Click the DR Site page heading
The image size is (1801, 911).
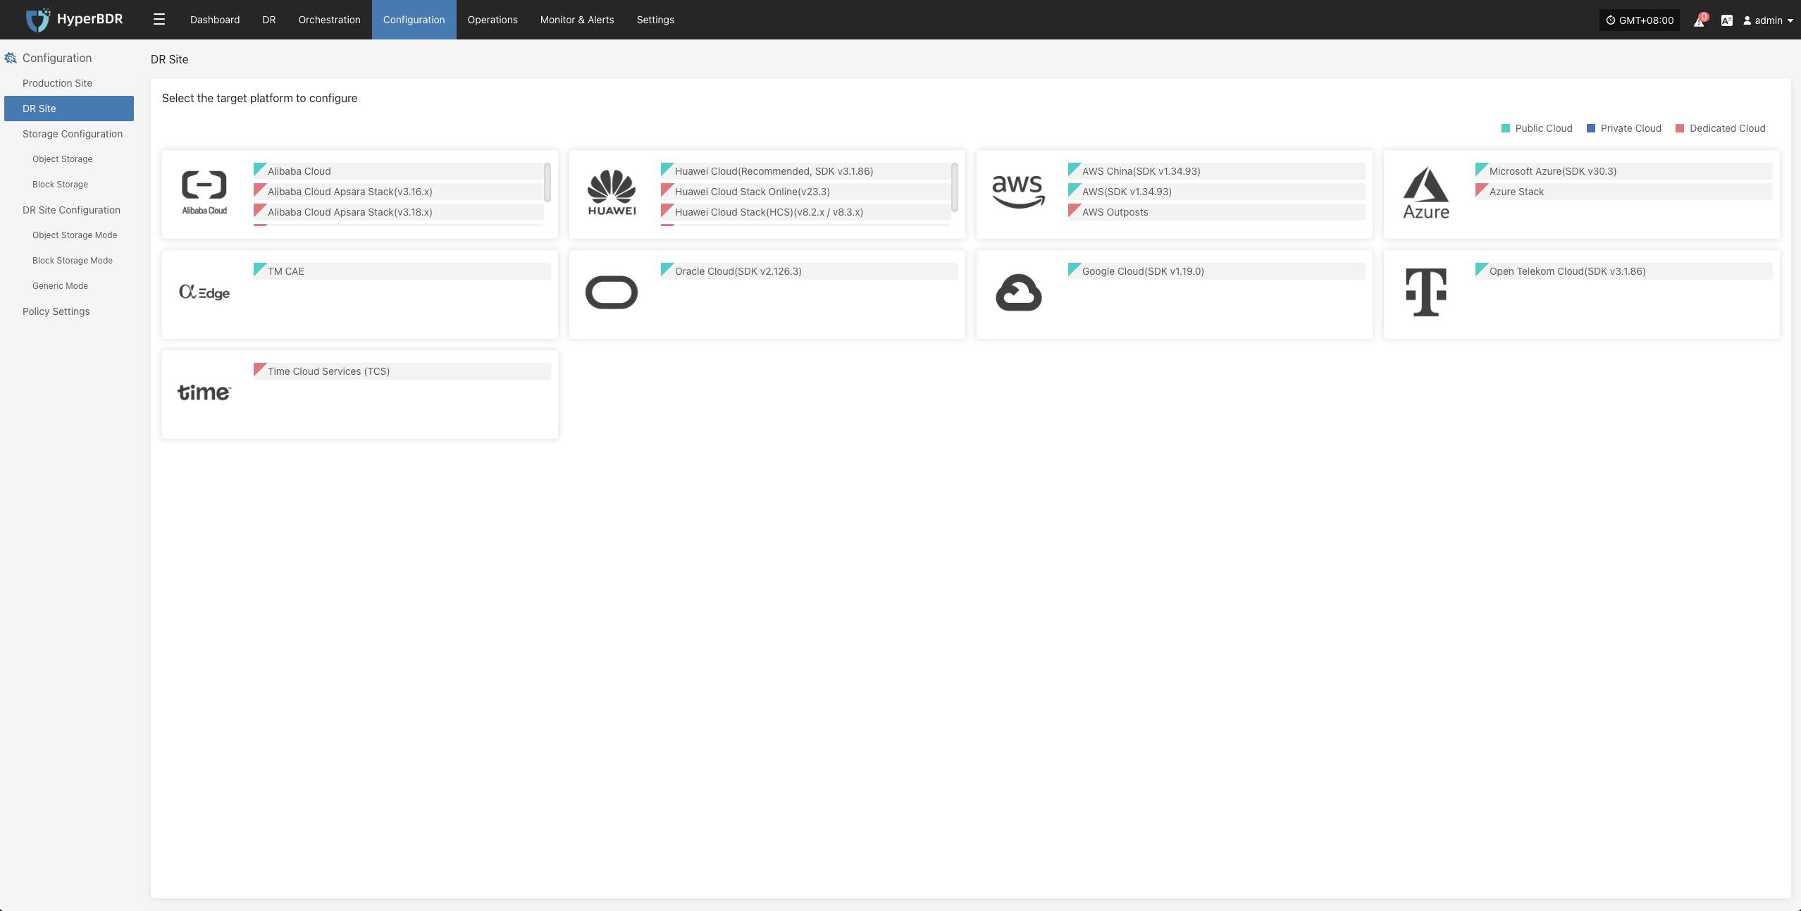(170, 59)
